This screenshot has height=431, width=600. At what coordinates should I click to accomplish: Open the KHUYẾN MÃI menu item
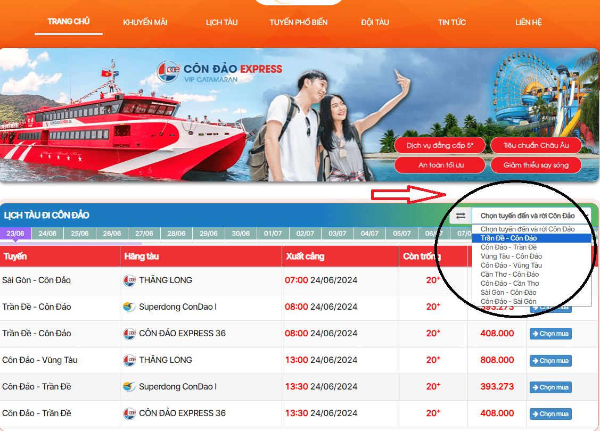coord(145,22)
